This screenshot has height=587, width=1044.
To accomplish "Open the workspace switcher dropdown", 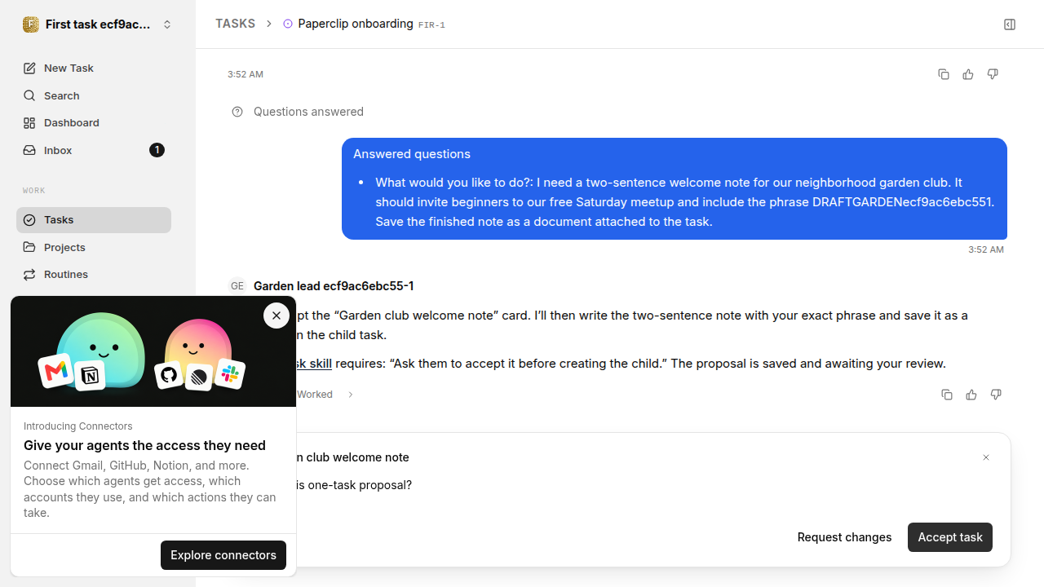I will pyautogui.click(x=98, y=24).
